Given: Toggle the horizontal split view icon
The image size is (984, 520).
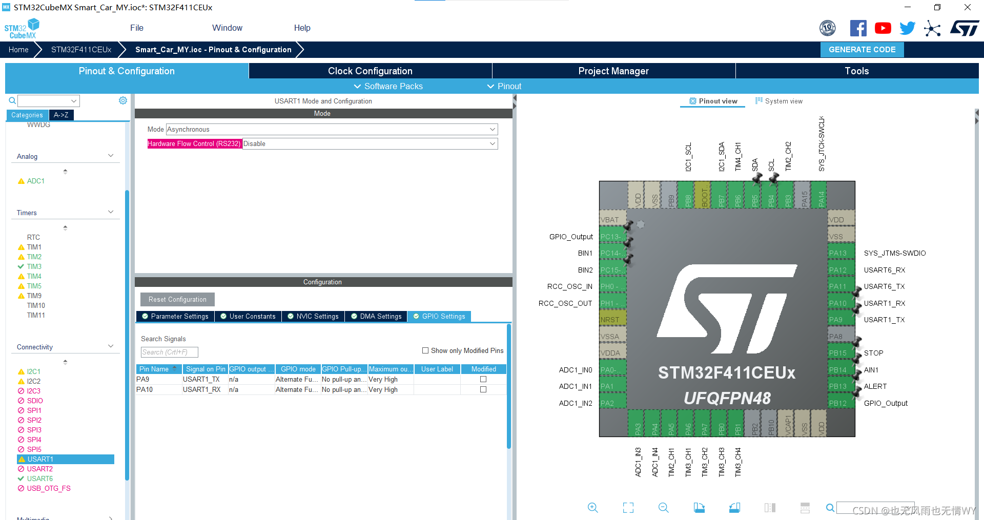Looking at the screenshot, I should pos(805,507).
